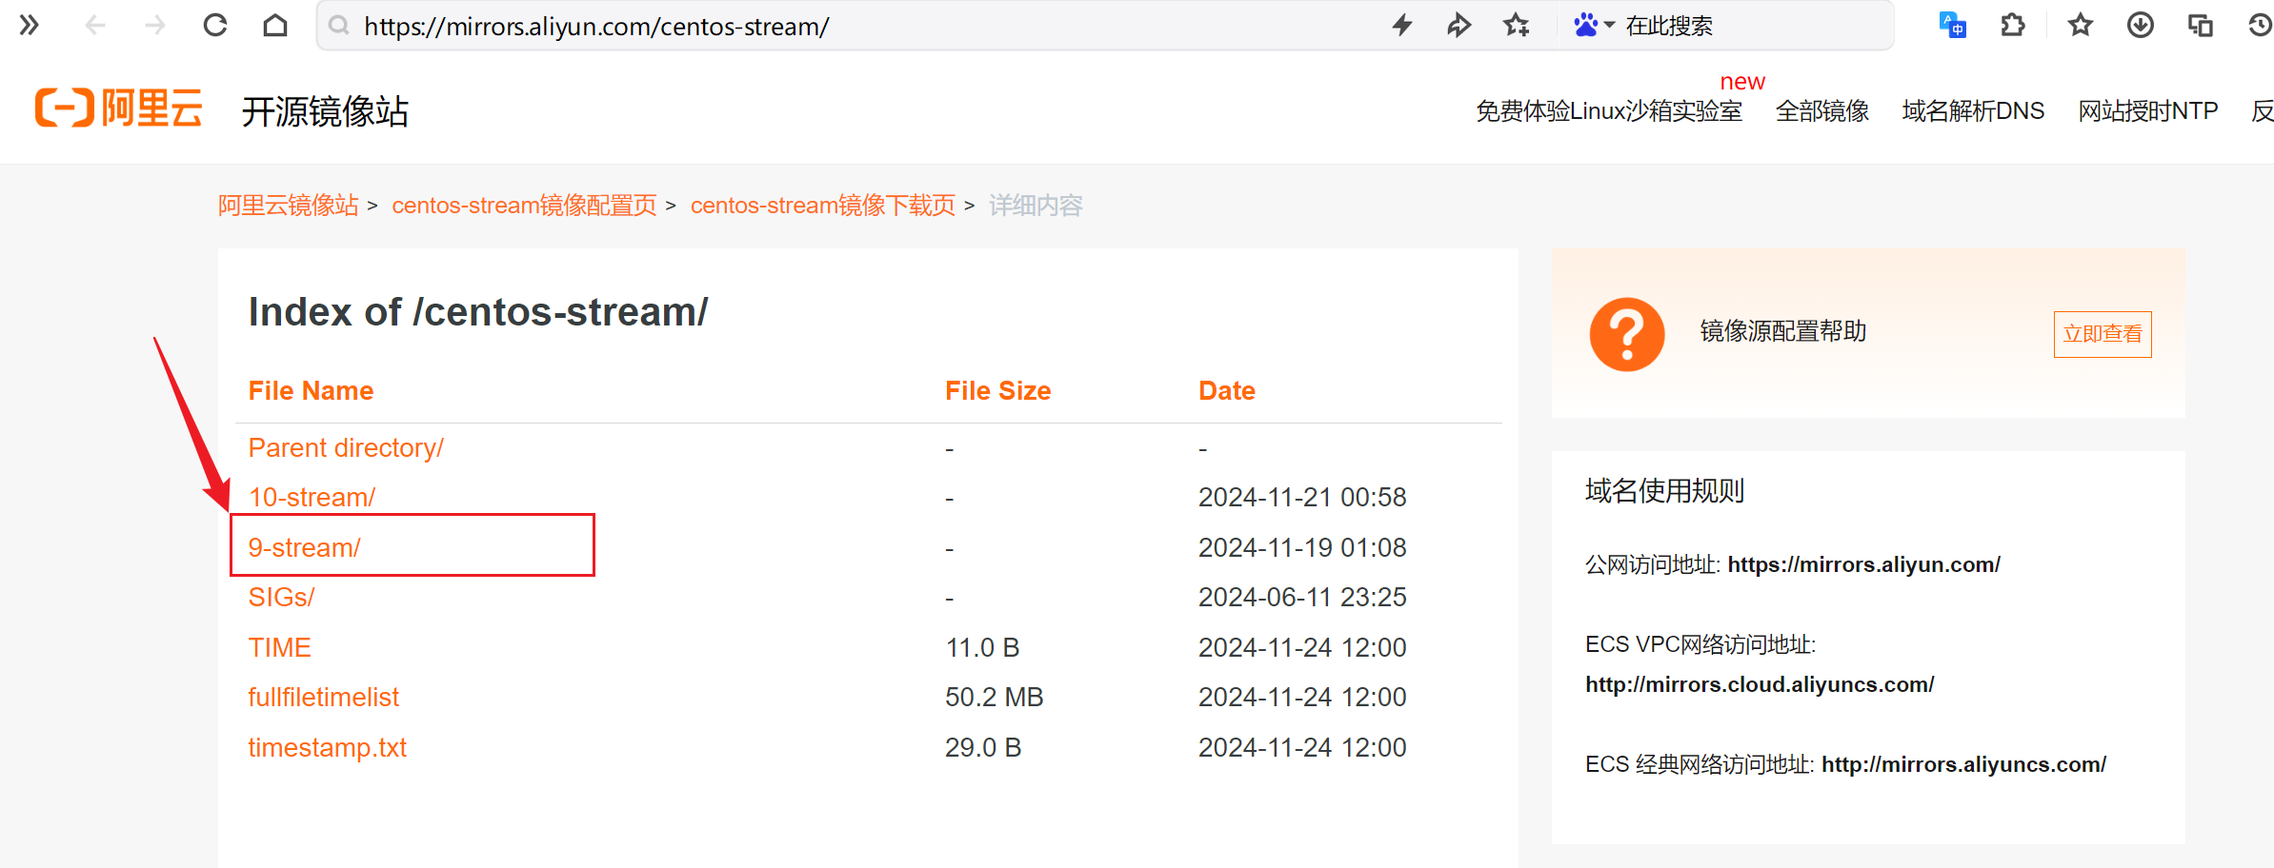Open the 10-stream/ folder
Screen dimensions: 2274x868
point(312,498)
